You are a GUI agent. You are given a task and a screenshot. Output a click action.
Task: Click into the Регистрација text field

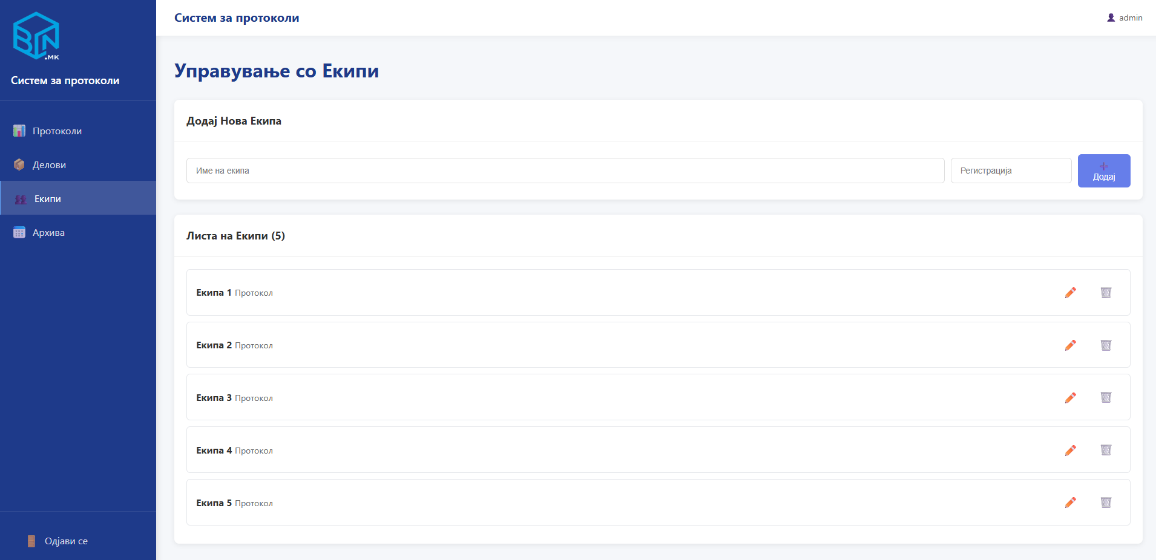point(1011,171)
